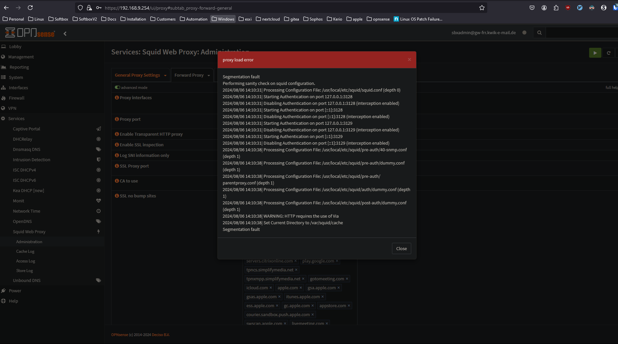The width and height of the screenshot is (618, 344).
Task: Remove the icloud.com tag
Action: pyautogui.click(x=271, y=288)
